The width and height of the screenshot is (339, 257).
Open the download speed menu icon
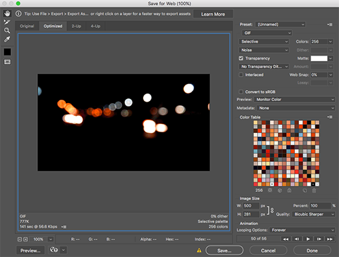pyautogui.click(x=64, y=226)
